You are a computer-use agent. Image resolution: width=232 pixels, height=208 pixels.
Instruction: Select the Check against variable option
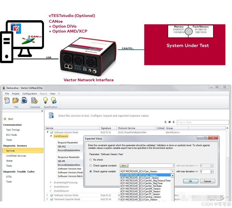click(91, 171)
